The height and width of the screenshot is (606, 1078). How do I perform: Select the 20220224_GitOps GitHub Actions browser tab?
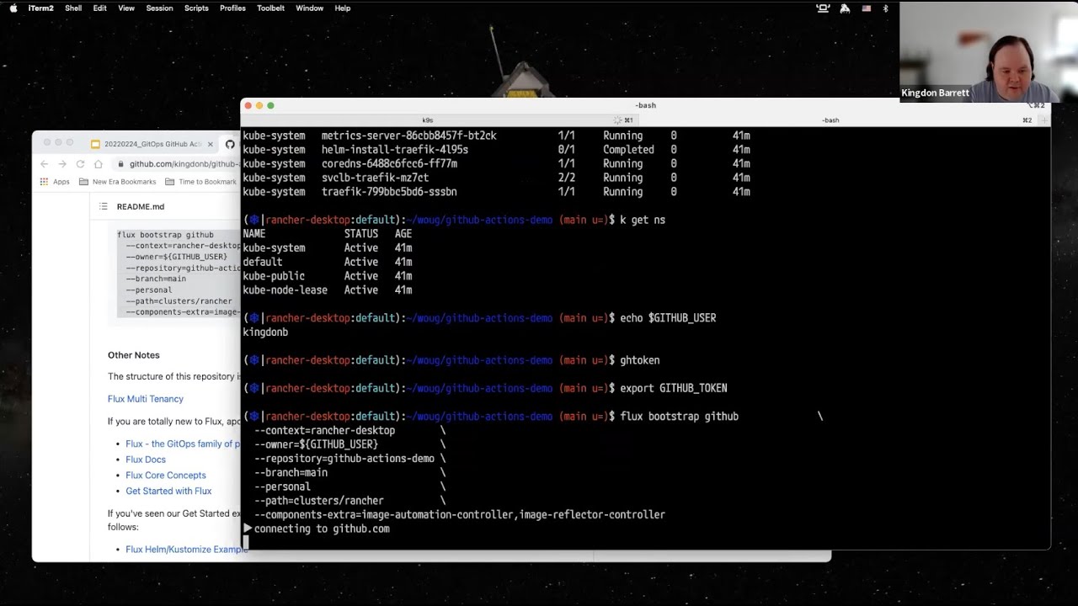(152, 144)
